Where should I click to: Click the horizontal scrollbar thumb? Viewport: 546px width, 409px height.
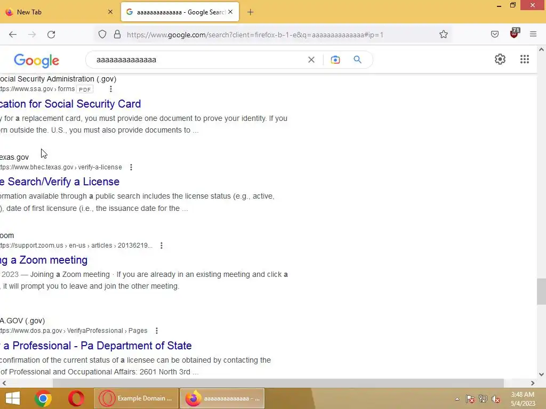pos(278,383)
